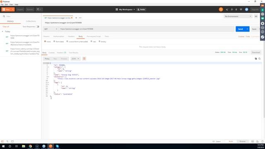Open the My Workspace switcher dropdown
The image size is (265, 149).
coord(125,10)
